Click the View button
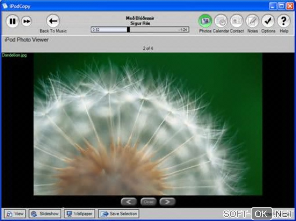This screenshot has width=296, height=221. [15, 214]
